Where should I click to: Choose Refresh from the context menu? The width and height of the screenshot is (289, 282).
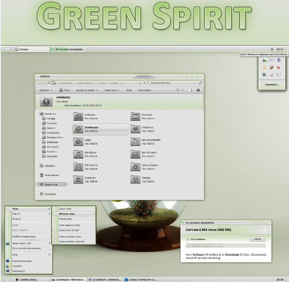click(x=28, y=219)
